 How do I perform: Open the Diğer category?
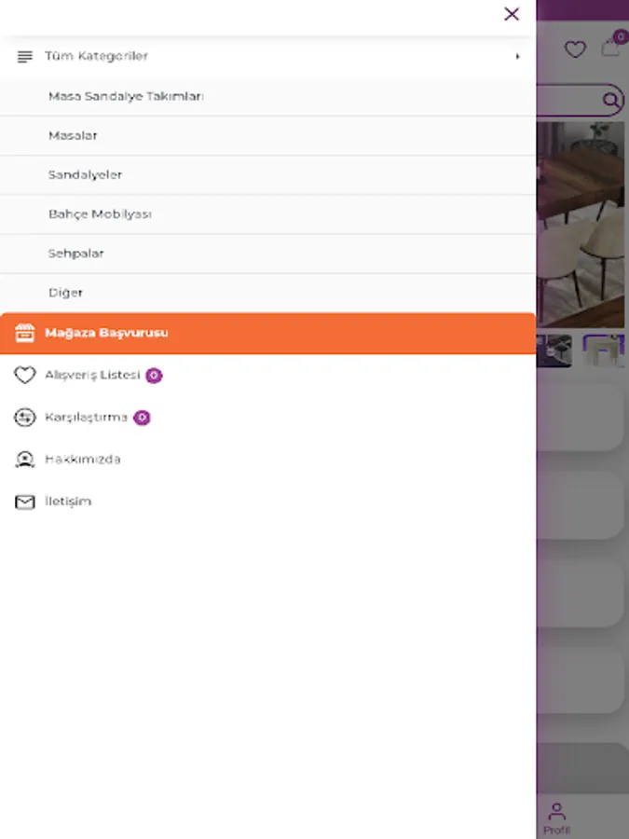coord(267,293)
